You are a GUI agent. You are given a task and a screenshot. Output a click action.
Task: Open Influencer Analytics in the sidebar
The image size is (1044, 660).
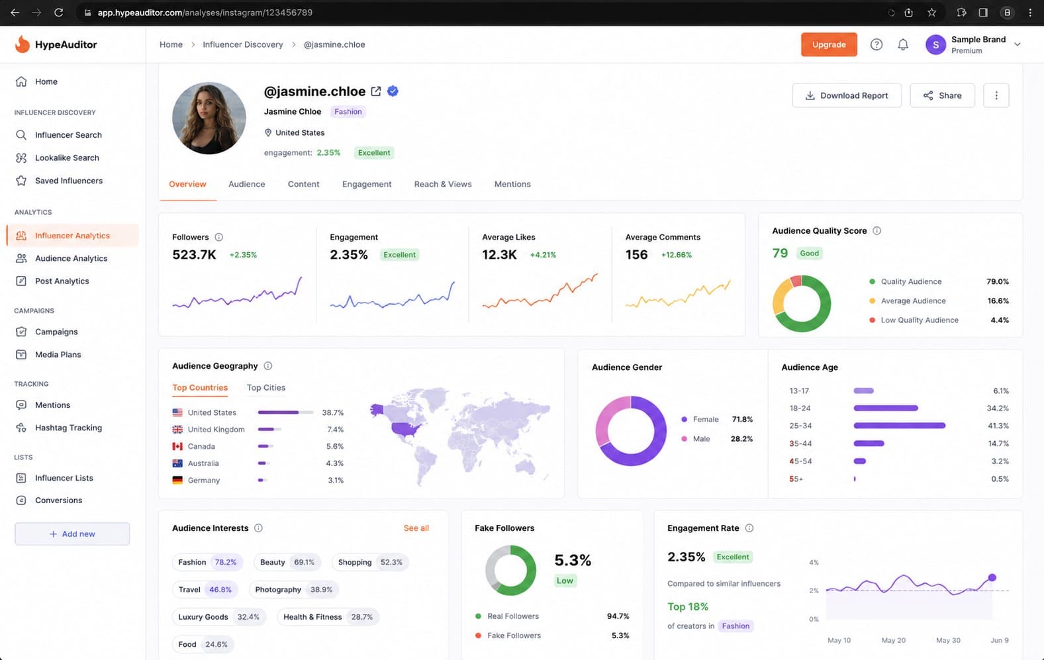click(x=73, y=235)
